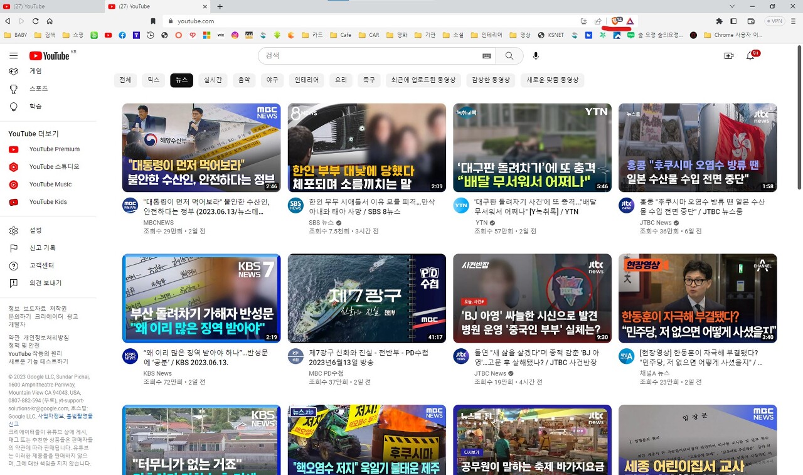Open the YouTube hamburger guide menu
Image resolution: width=803 pixels, height=475 pixels.
point(13,56)
